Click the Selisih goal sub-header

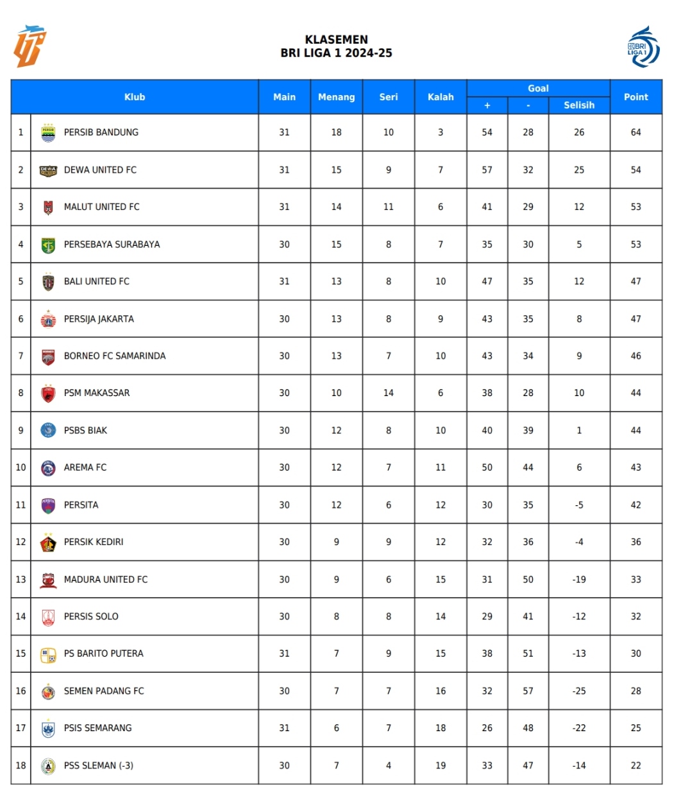(579, 105)
